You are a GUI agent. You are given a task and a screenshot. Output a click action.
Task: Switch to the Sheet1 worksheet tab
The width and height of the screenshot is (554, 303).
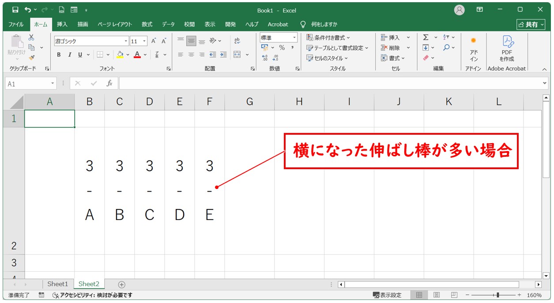58,284
